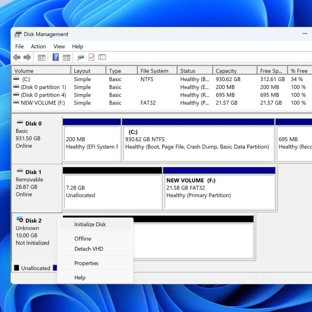Screen dimensions: 312x312
Task: Select the 7.28 GB Unallocated block
Action: coord(112,188)
